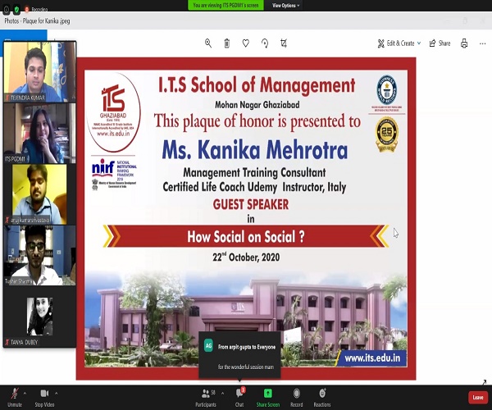Viewport: 492px width, 410px height.
Task: Rotate the photo with the rotate icon
Action: pyautogui.click(x=265, y=43)
